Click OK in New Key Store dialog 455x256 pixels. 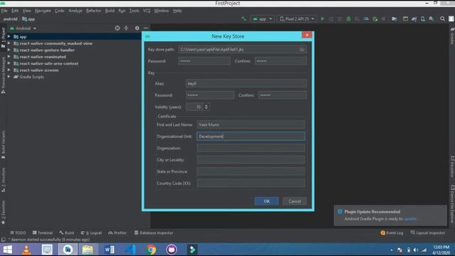(x=267, y=201)
